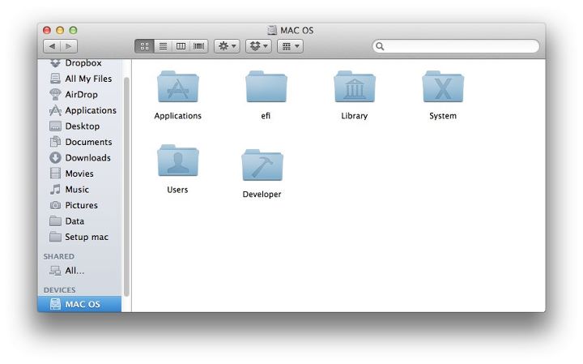Open the Dropbox toolbar dropdown
Screen dimensions: 583x364
coord(258,46)
